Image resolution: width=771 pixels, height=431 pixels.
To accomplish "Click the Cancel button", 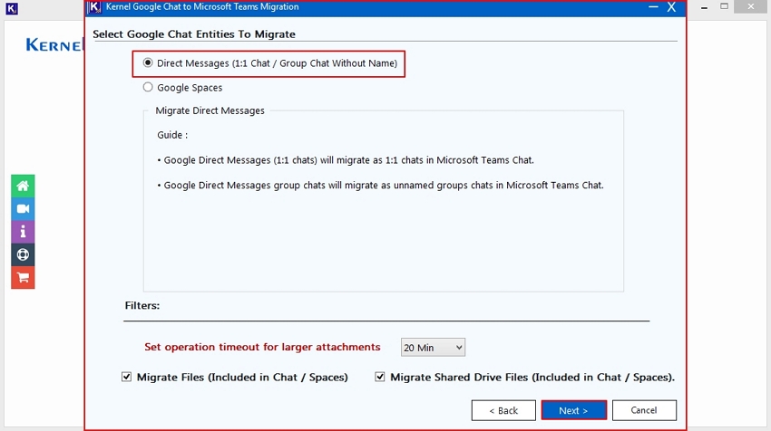I will point(644,410).
